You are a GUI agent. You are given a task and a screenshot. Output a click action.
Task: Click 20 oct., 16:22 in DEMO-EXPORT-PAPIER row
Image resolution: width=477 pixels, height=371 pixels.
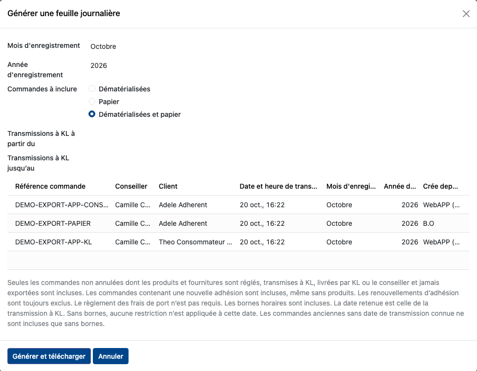[x=262, y=223]
